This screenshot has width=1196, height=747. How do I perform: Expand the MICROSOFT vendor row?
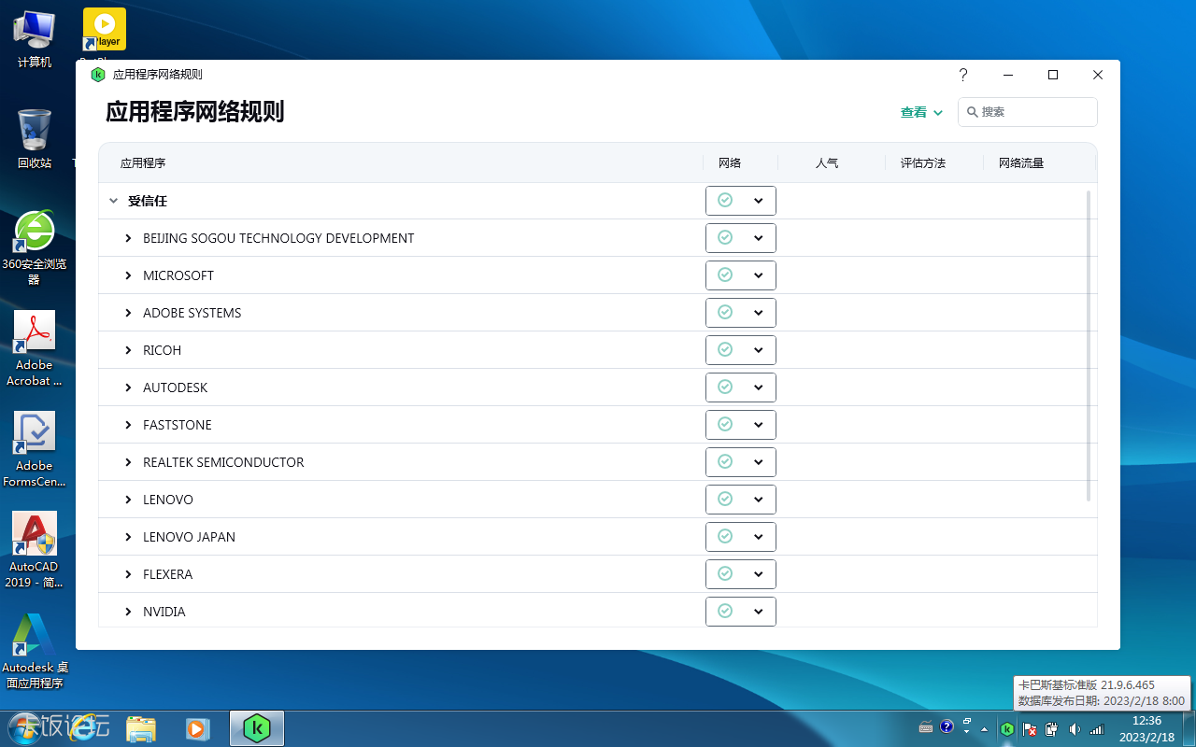pyautogui.click(x=129, y=275)
